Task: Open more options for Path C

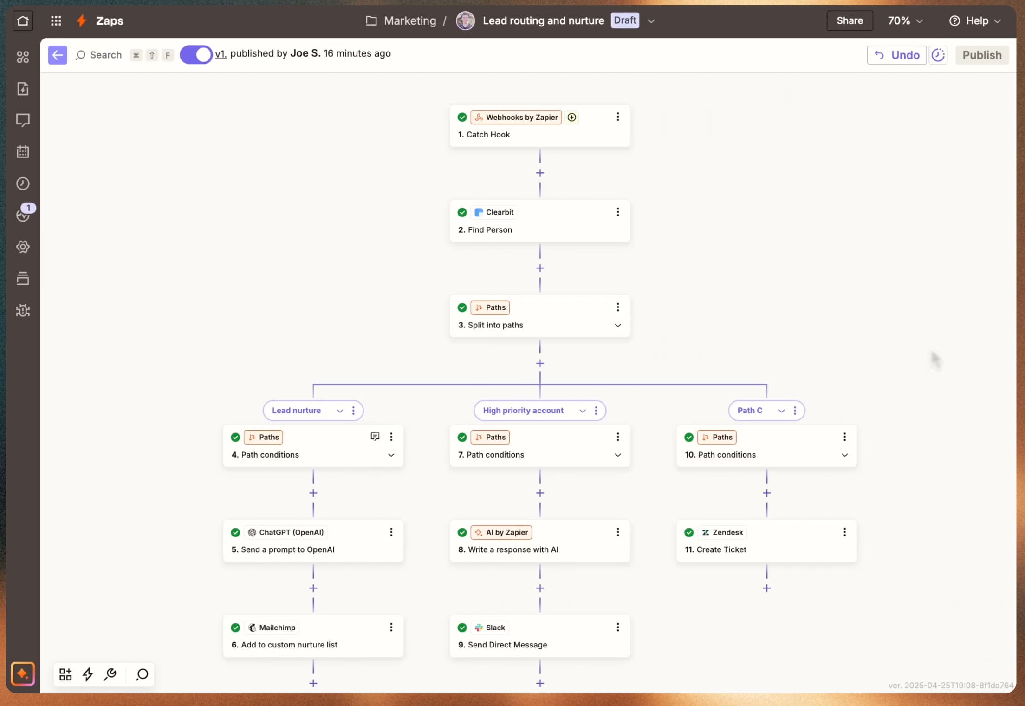Action: point(795,411)
